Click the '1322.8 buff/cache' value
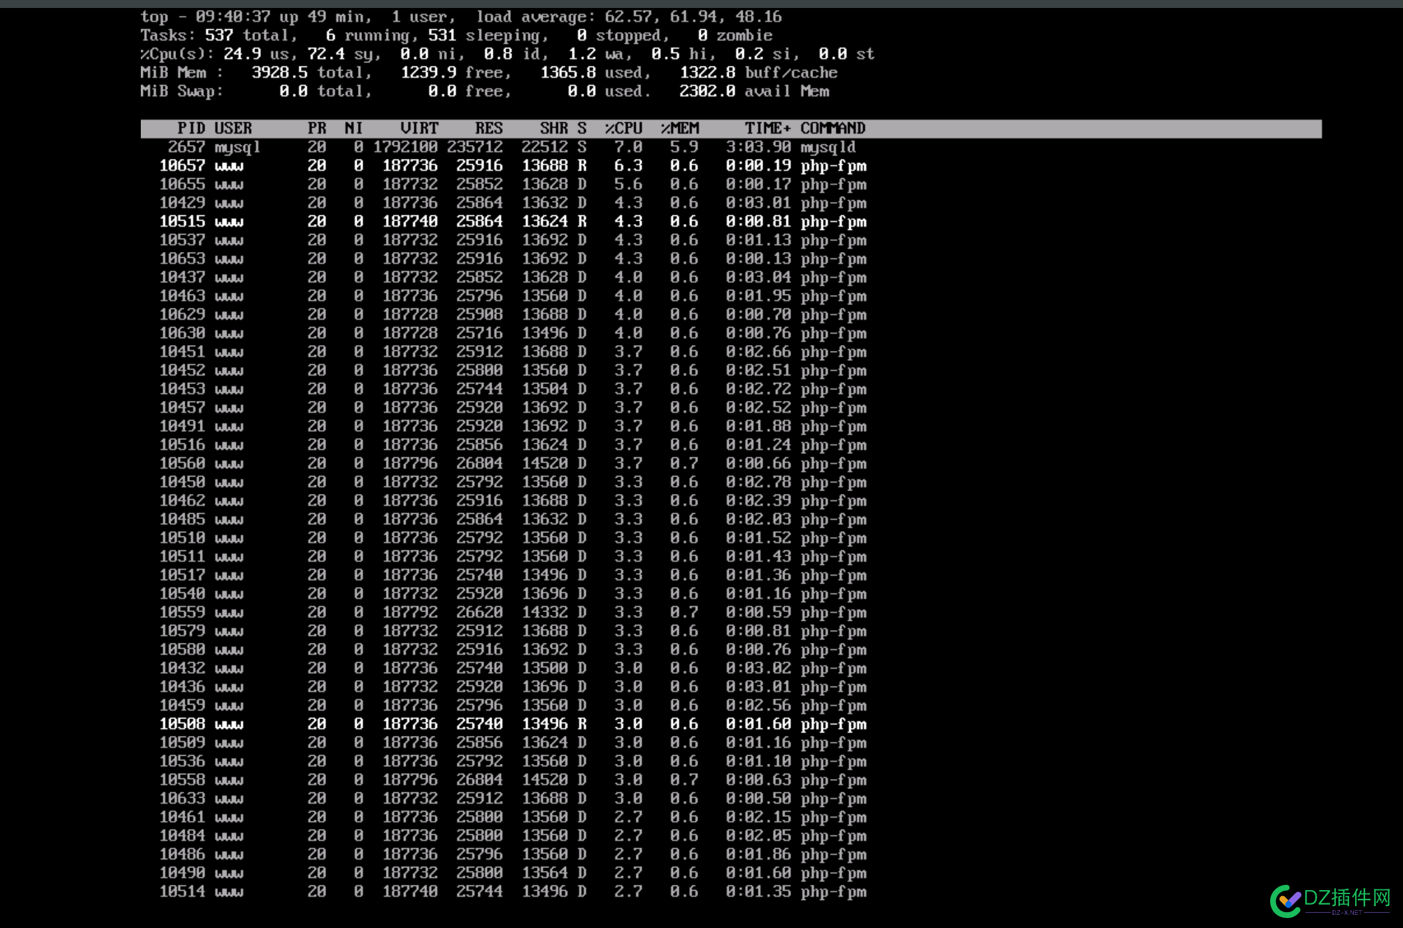The height and width of the screenshot is (928, 1403). 759,72
